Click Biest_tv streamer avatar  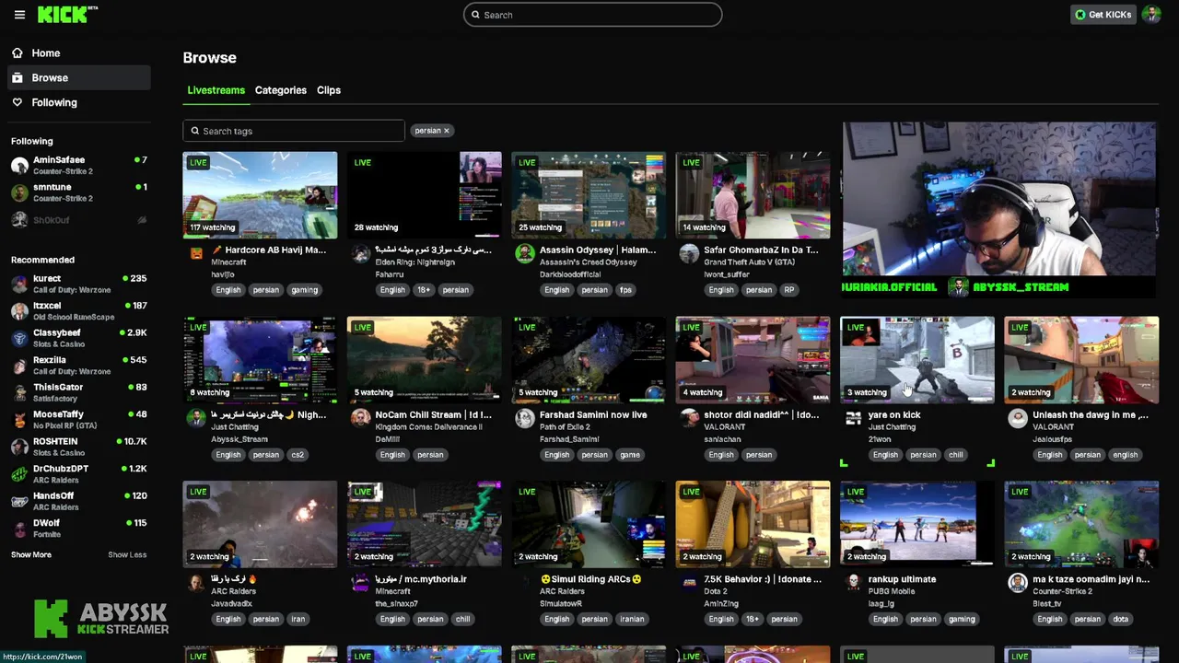pos(1017,583)
